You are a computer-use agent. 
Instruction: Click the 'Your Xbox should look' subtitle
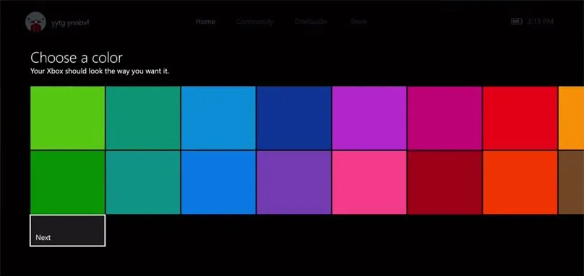pos(100,71)
